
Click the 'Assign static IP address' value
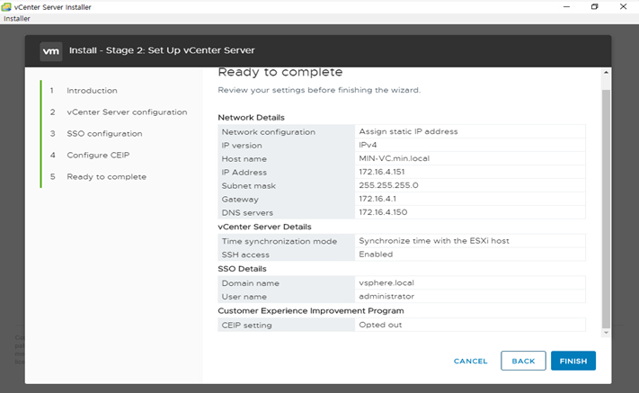point(408,131)
